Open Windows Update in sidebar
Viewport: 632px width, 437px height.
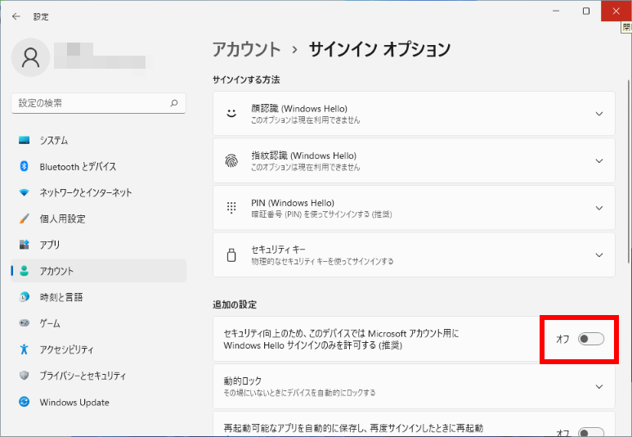[x=99, y=402]
